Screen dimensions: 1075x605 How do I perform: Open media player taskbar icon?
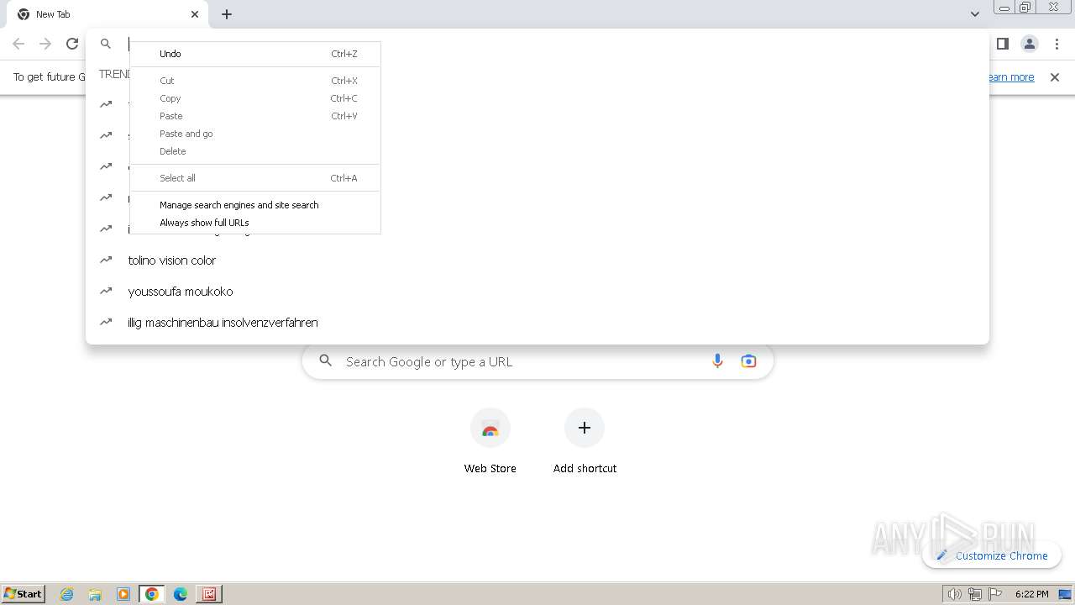(x=123, y=594)
